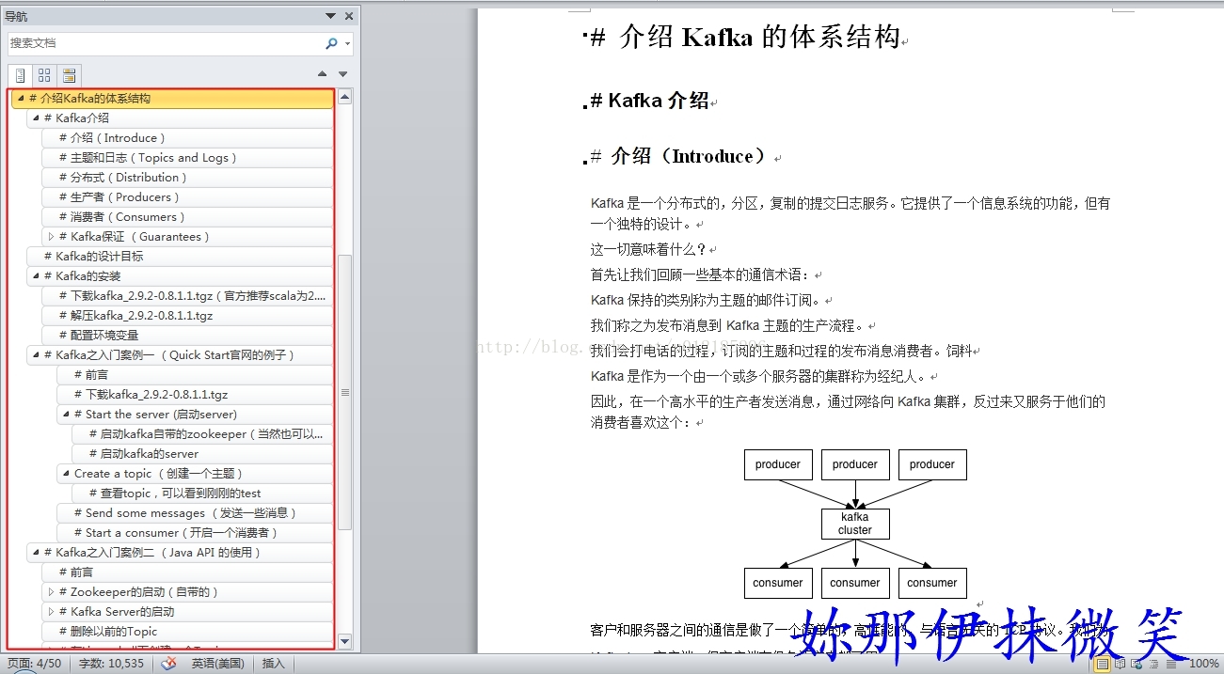Collapse Kafka之入门案例二 heading
1224x674 pixels.
[x=35, y=553]
